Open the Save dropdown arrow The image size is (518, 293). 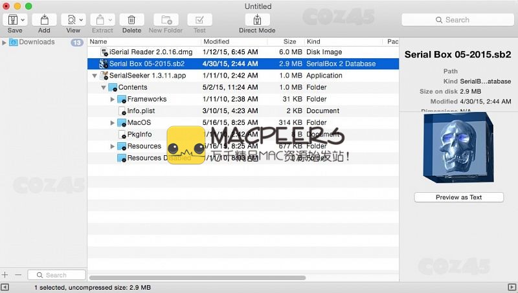tap(23, 20)
